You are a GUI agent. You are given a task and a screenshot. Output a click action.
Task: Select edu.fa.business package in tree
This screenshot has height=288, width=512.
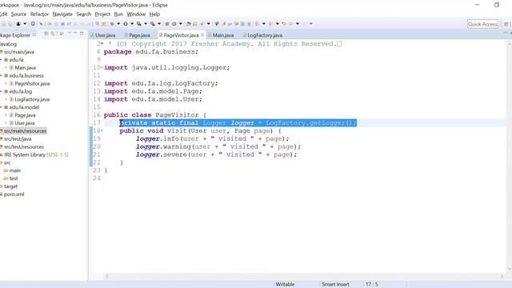(x=26, y=75)
